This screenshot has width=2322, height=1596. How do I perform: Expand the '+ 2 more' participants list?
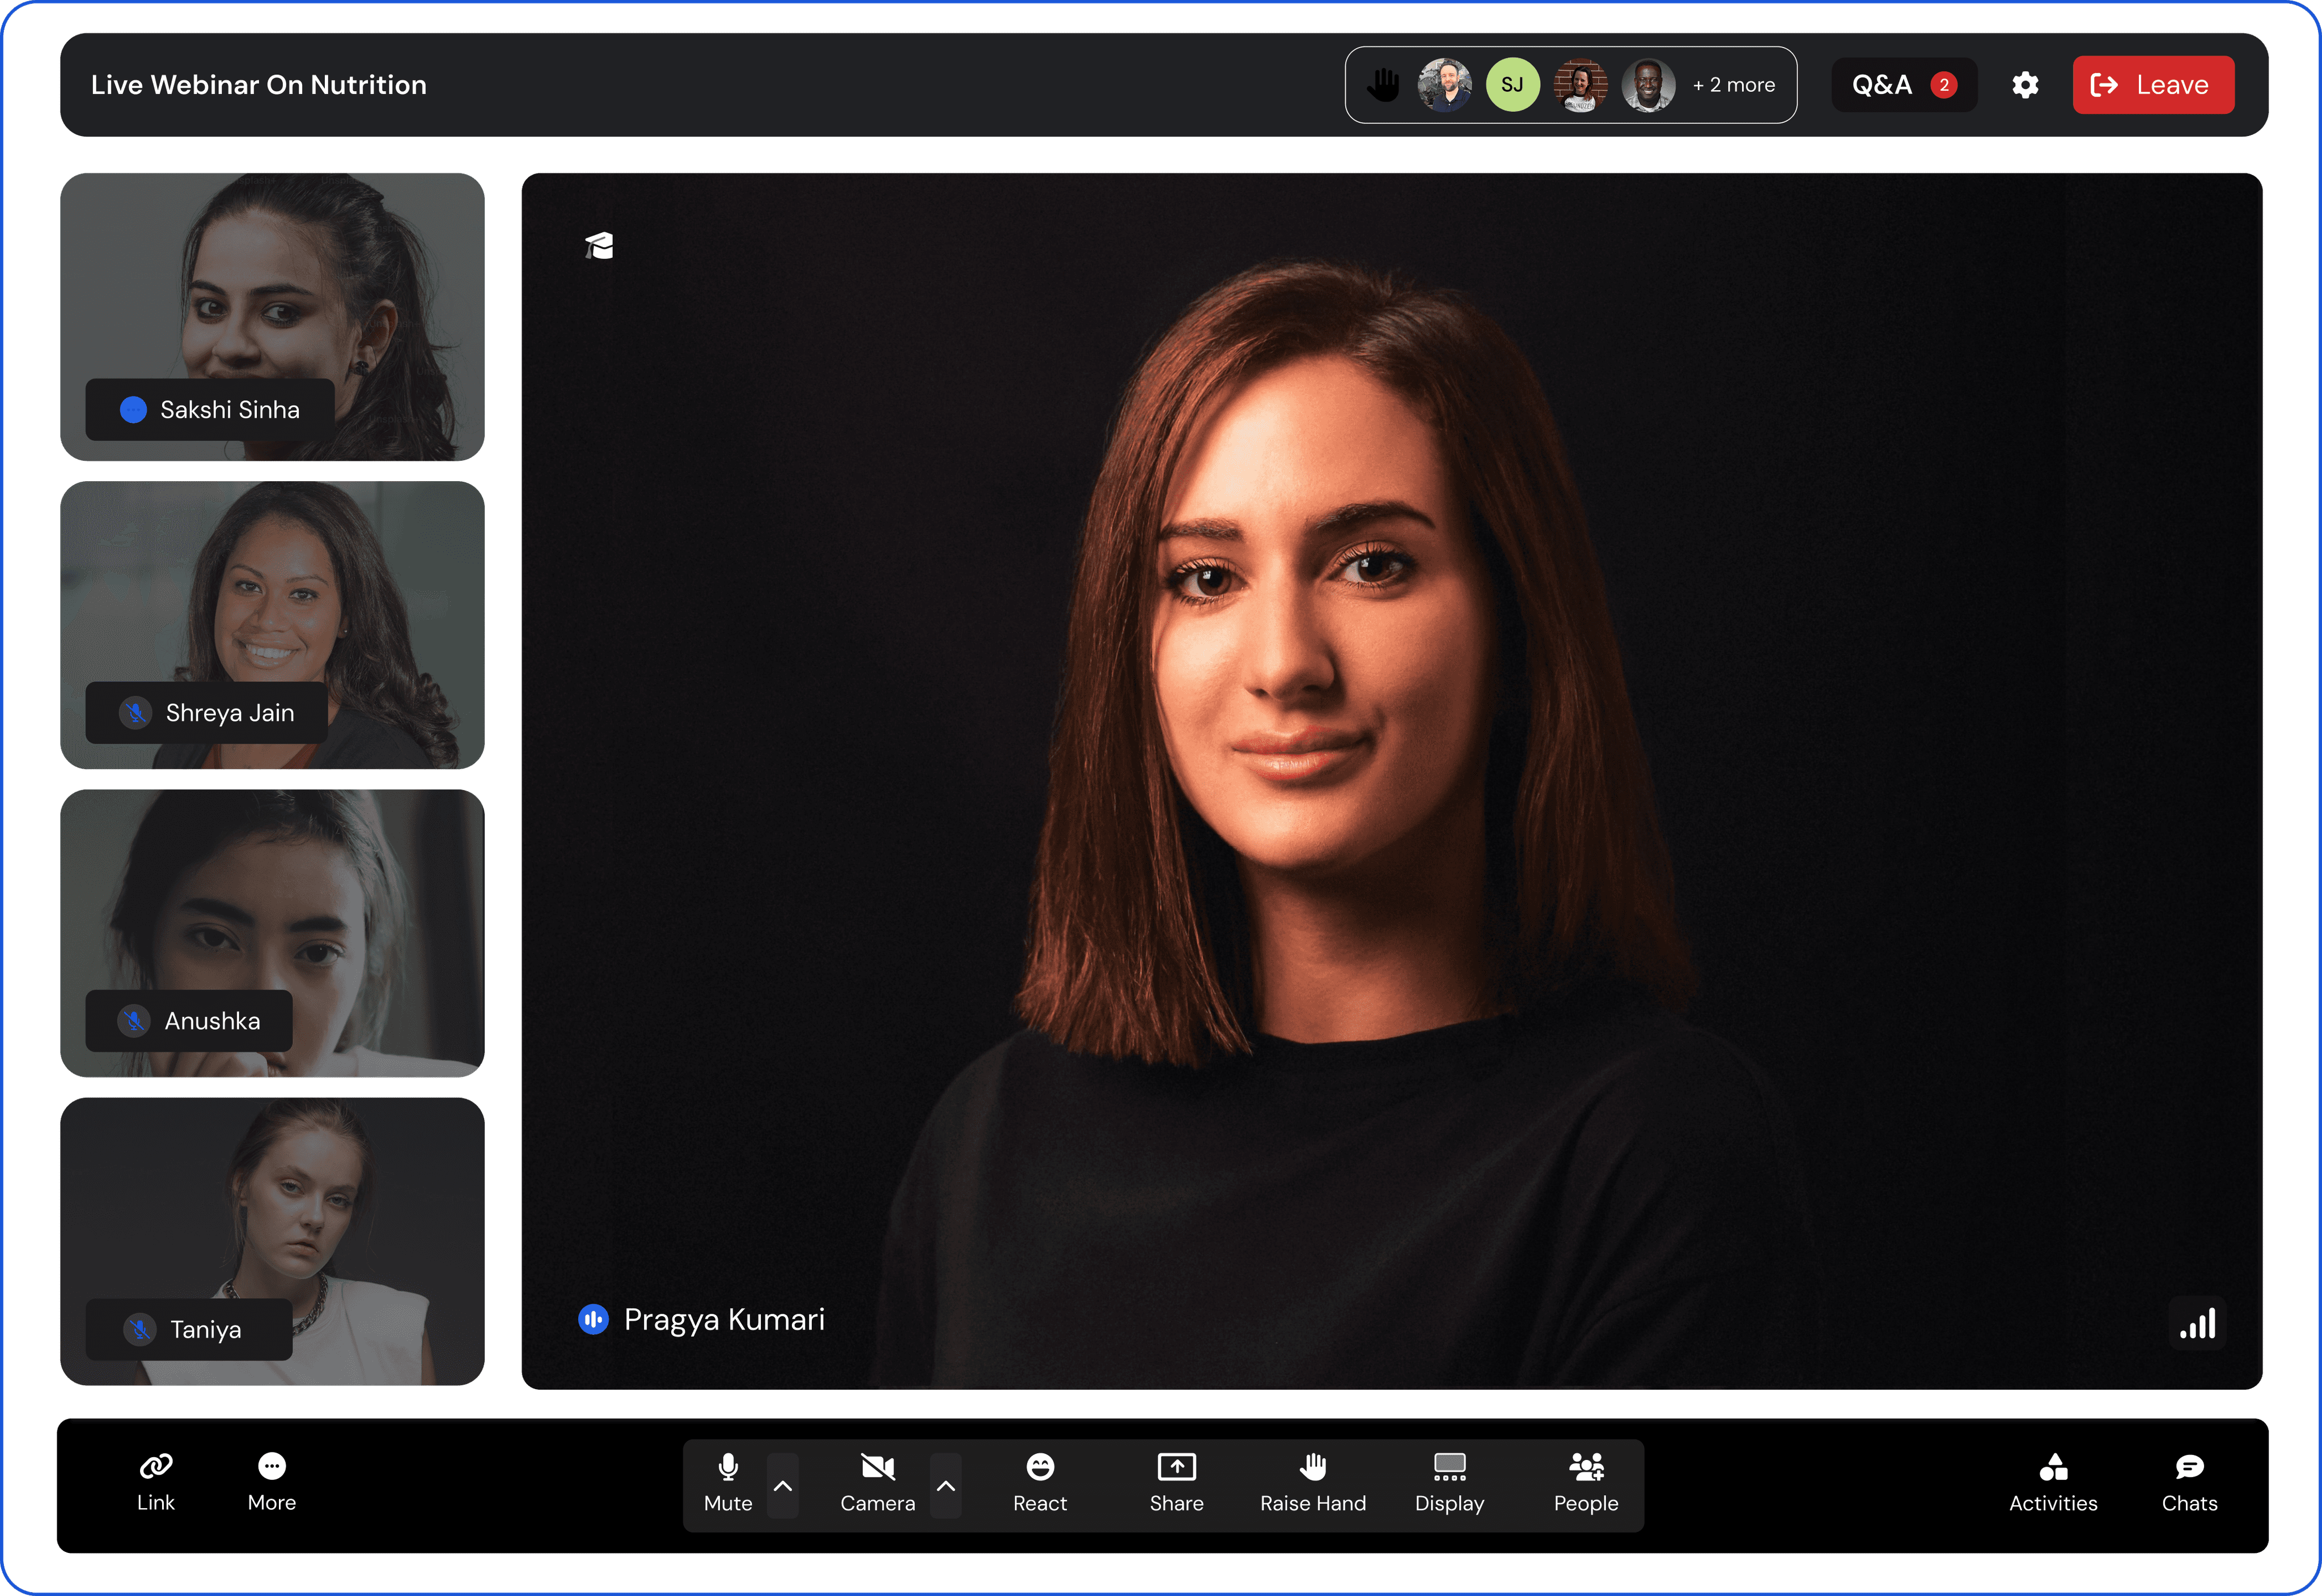[x=1733, y=85]
